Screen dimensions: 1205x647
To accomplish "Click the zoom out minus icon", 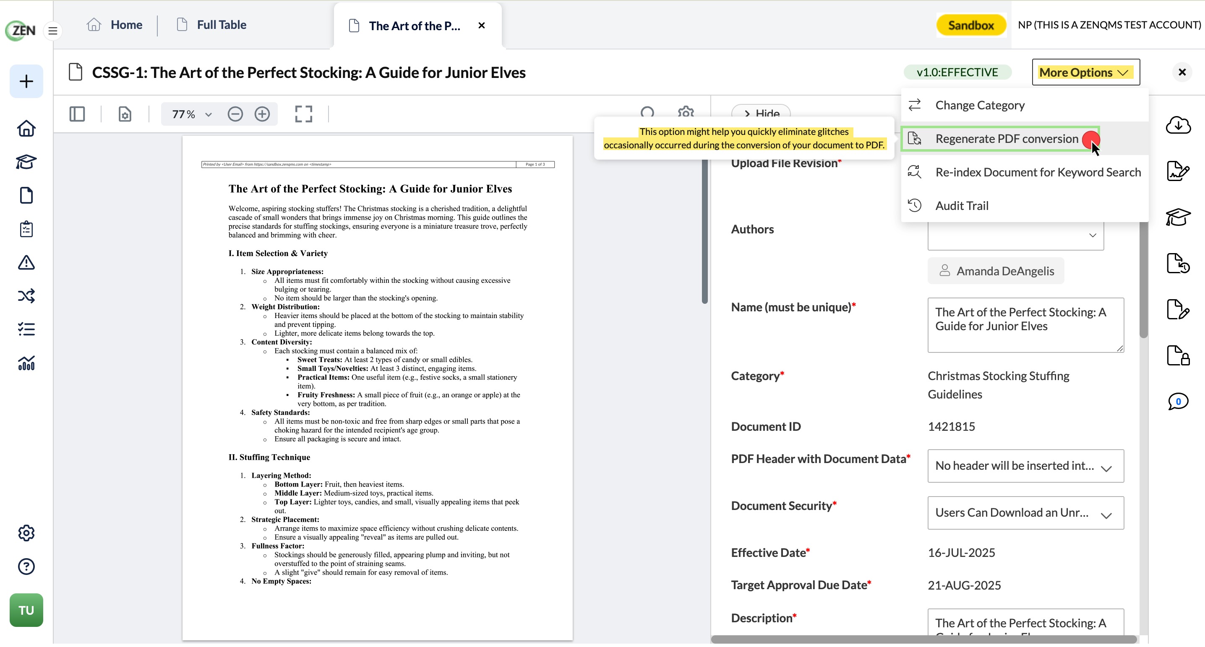I will 235,114.
